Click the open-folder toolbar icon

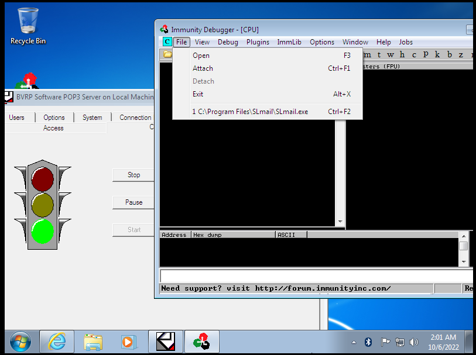coord(167,54)
